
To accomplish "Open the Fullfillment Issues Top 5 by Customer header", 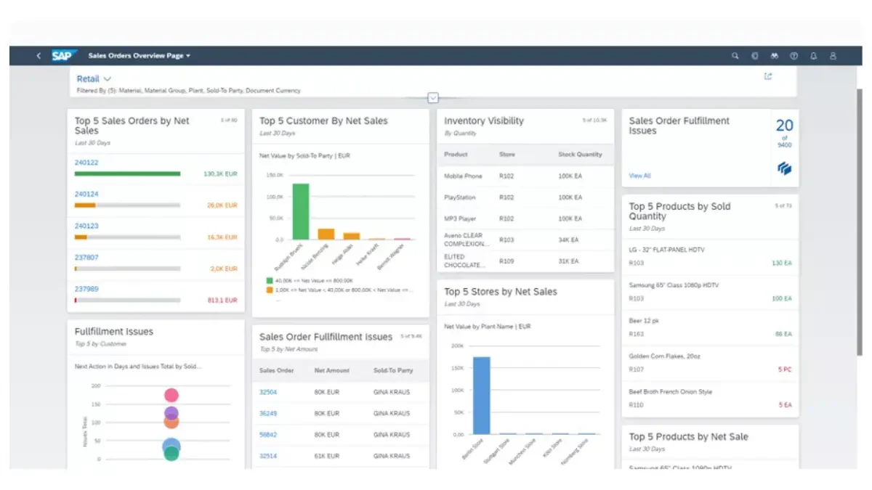I will 156,337.
